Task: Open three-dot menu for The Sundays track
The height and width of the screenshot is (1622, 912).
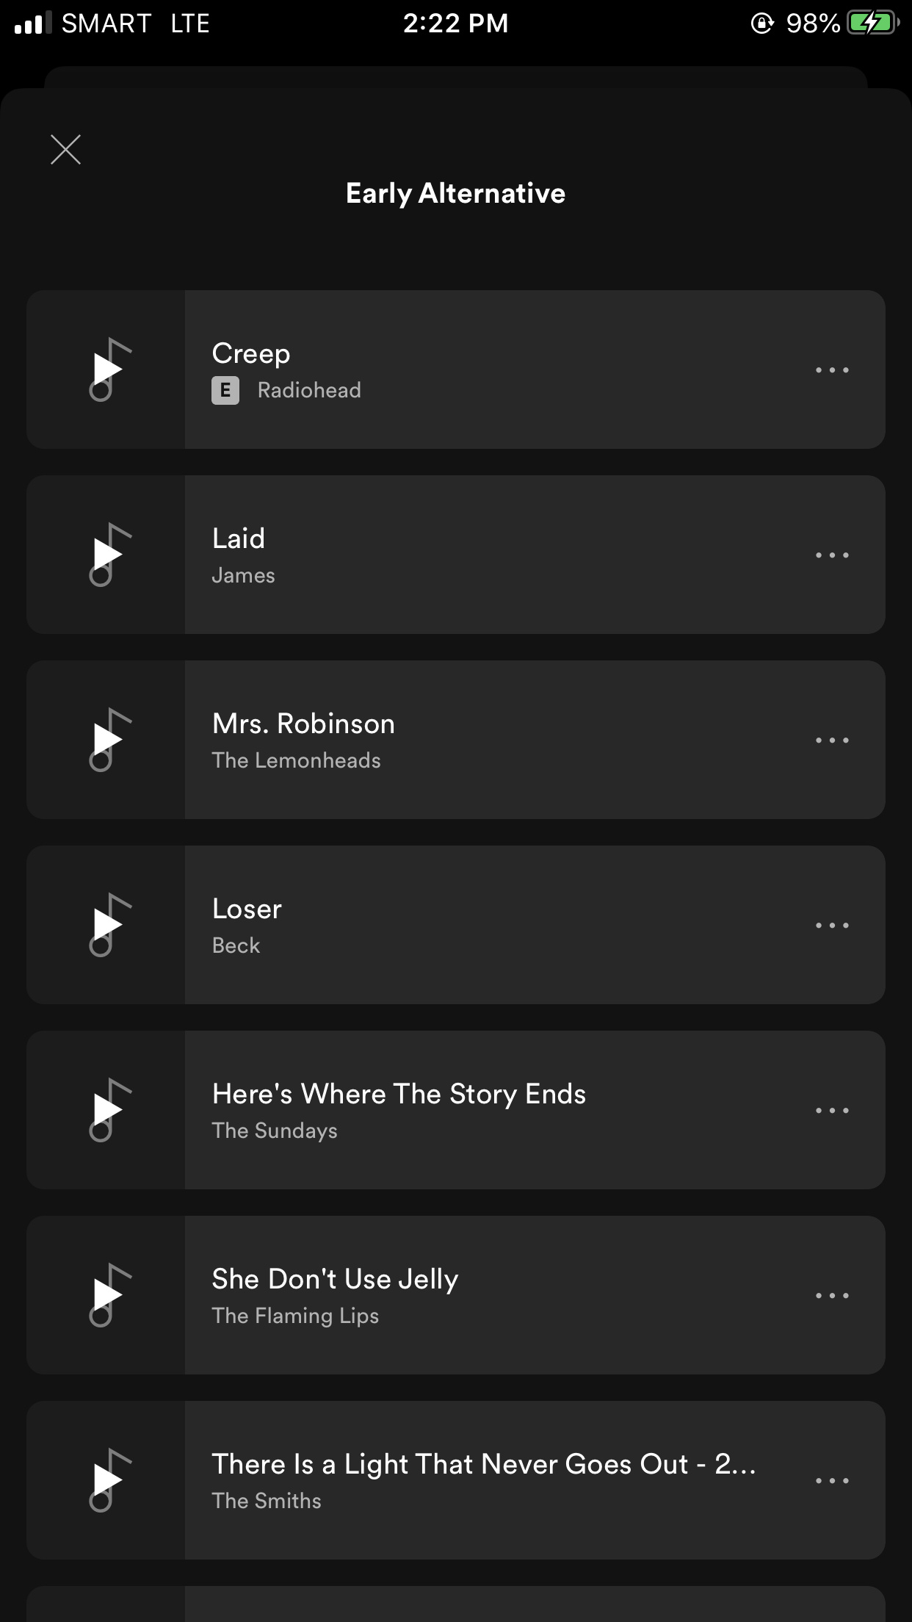Action: pos(832,1111)
